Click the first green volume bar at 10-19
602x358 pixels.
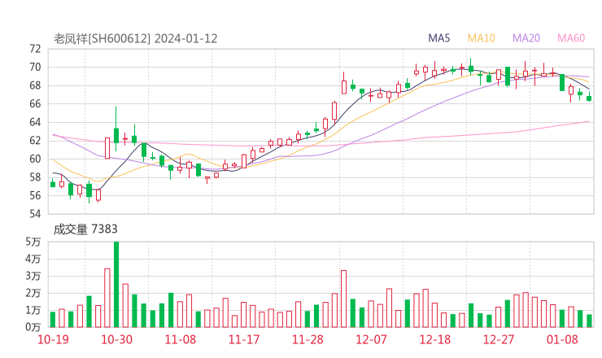(x=53, y=320)
